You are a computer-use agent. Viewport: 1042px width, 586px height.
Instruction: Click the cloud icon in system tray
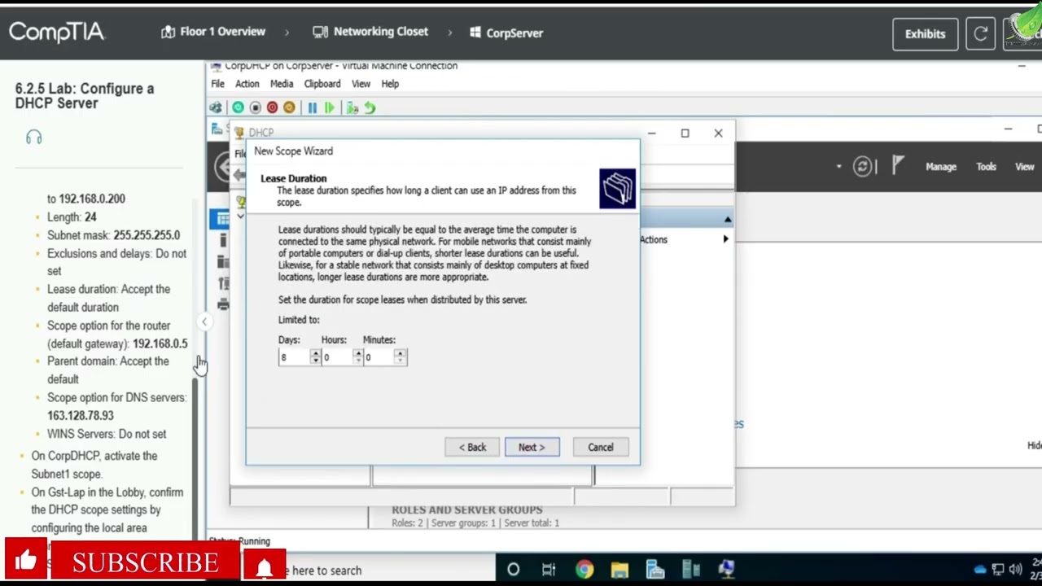point(980,570)
